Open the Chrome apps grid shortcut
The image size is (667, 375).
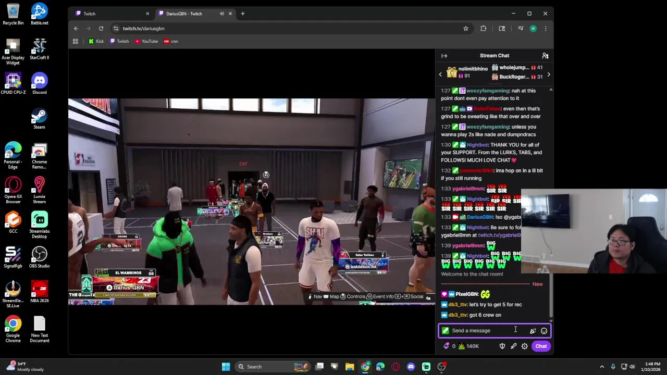click(76, 41)
